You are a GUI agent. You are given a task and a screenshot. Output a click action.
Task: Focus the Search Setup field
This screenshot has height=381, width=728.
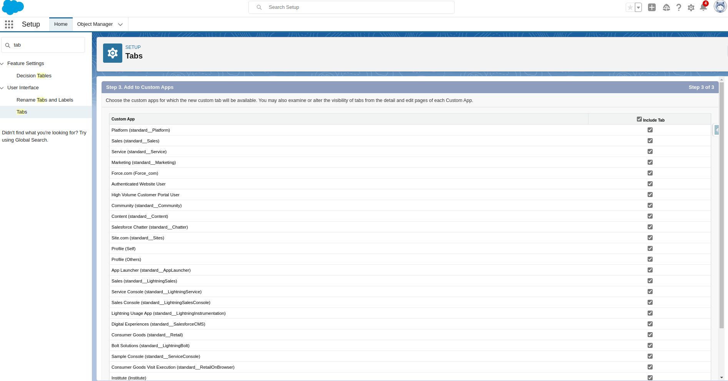click(x=352, y=7)
